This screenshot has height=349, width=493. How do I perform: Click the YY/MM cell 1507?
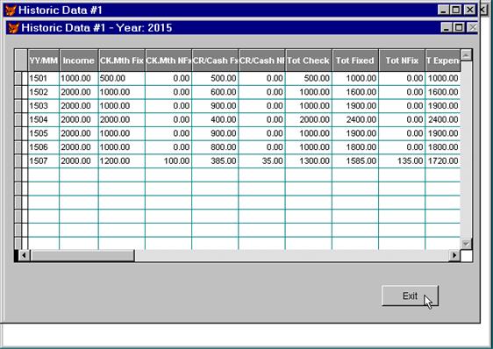tap(43, 161)
